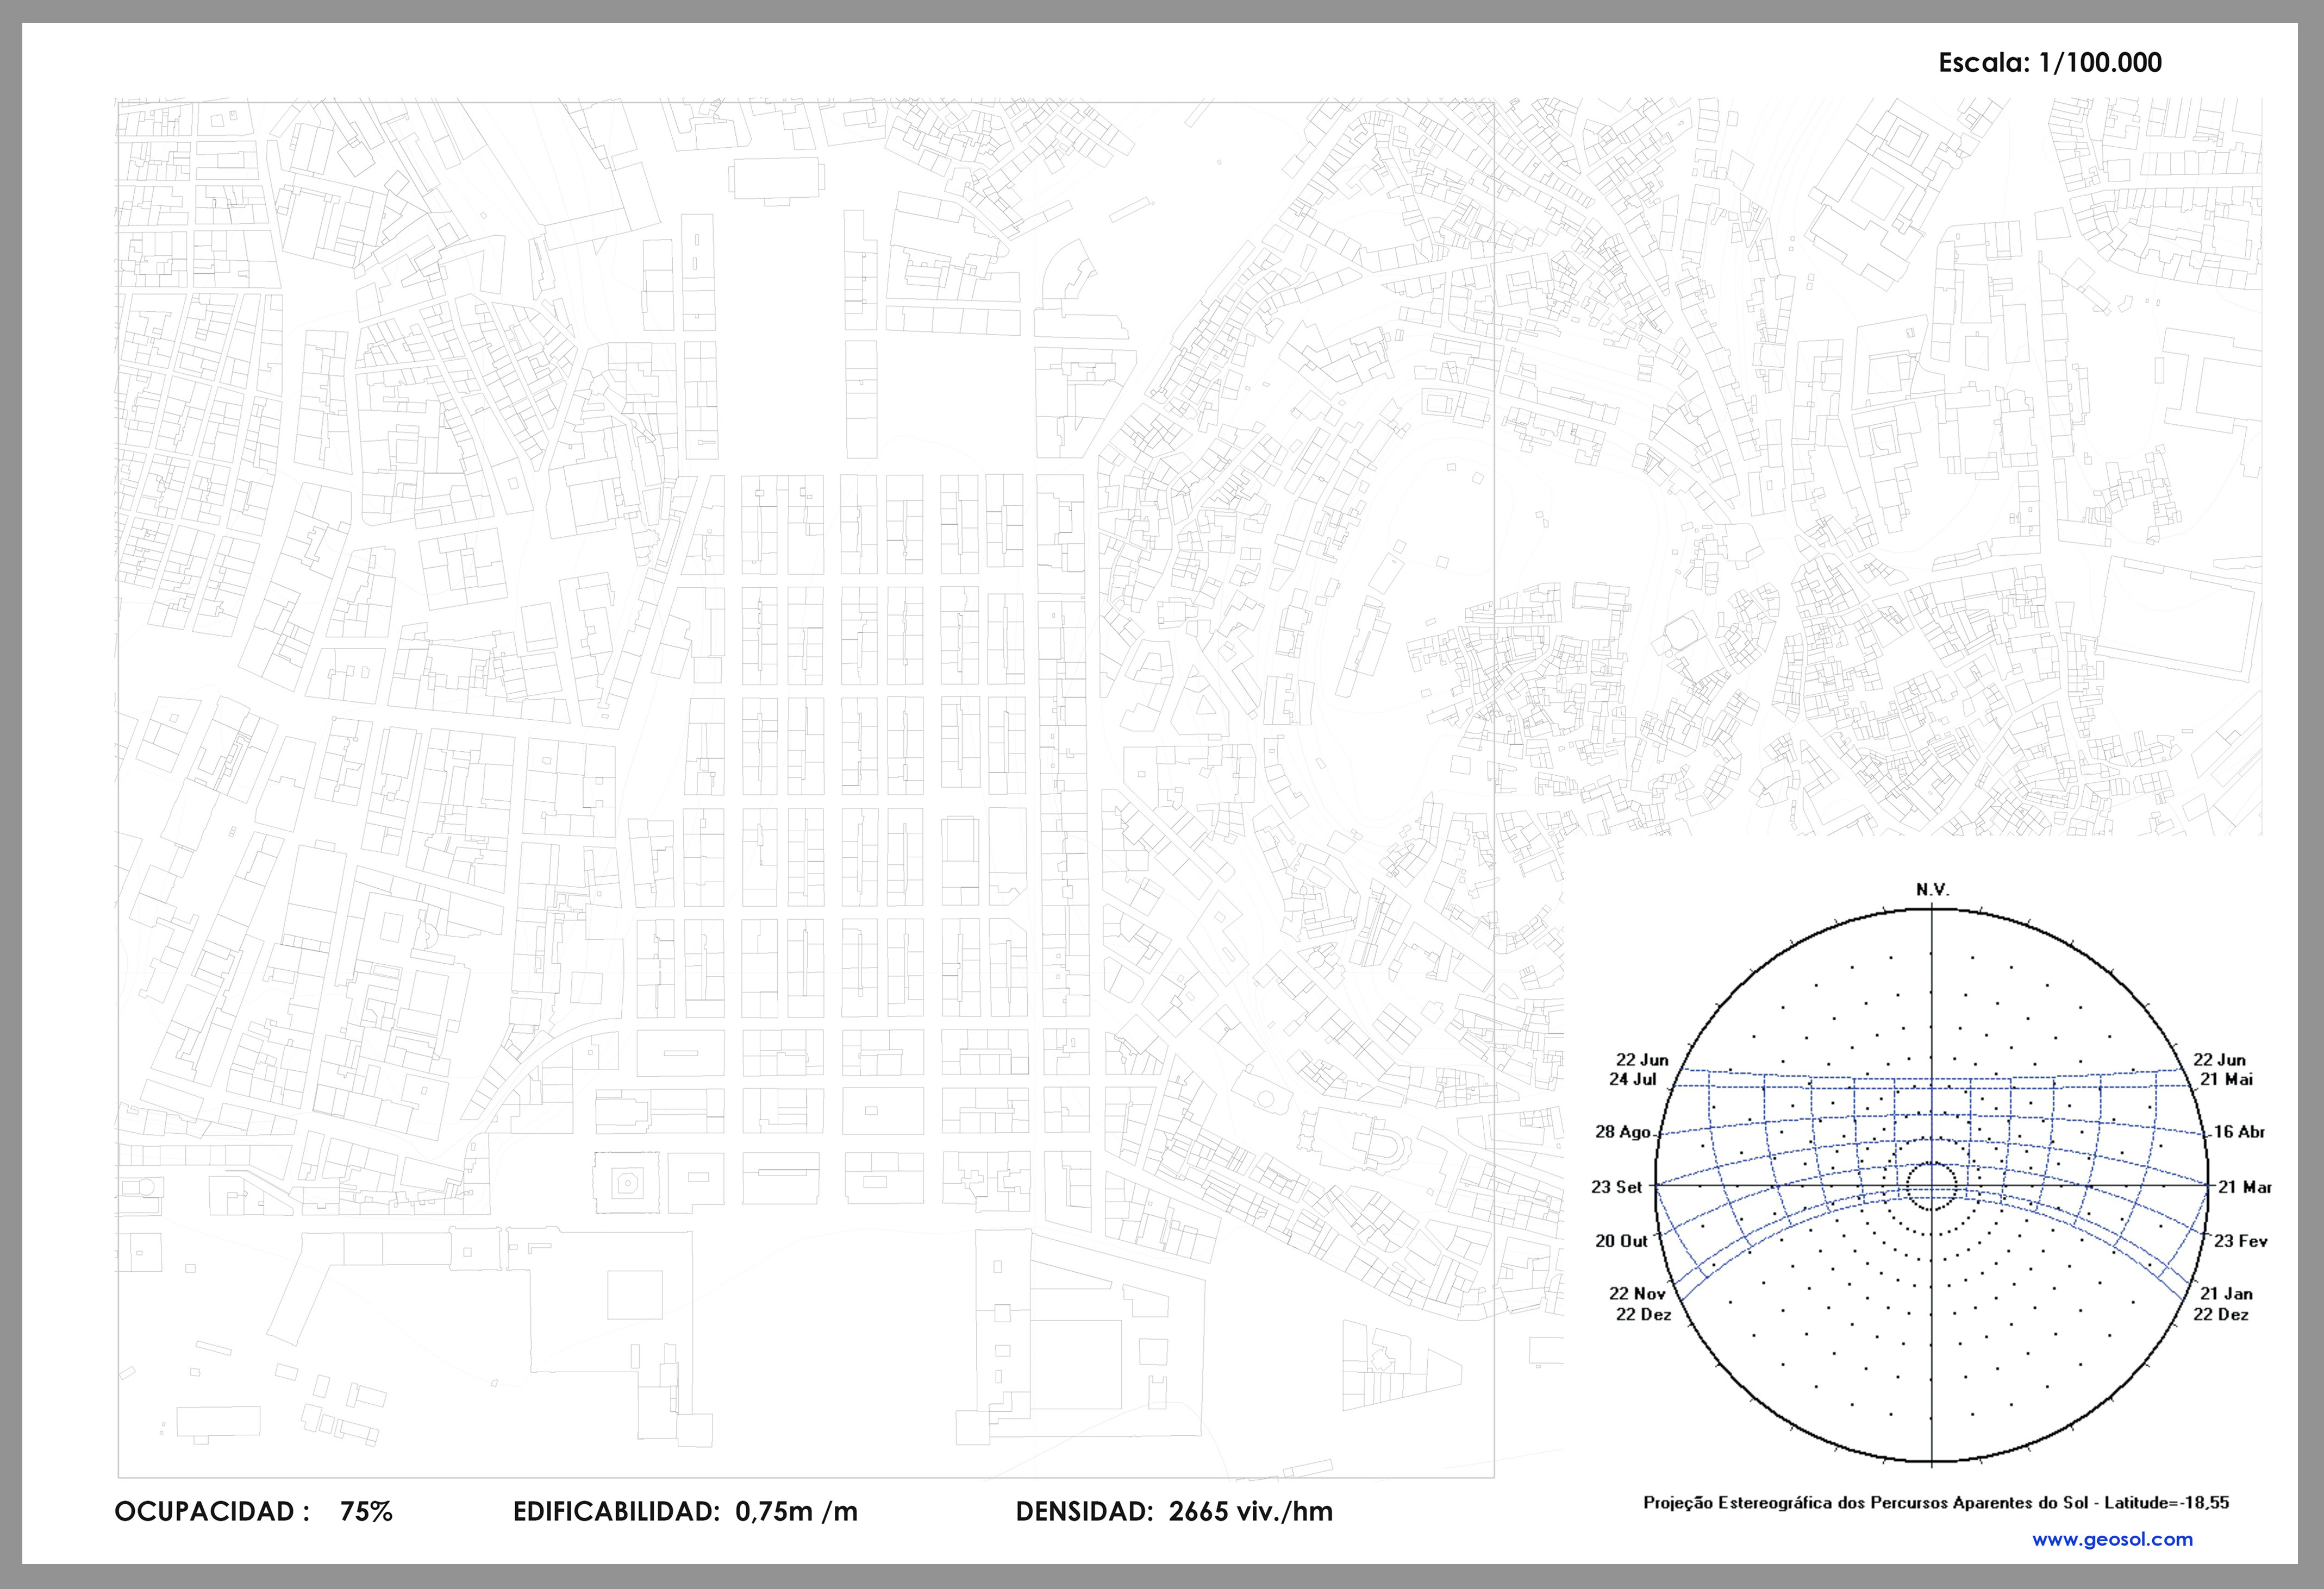
Task: Select the "23 Set" date label
Action: click(x=1617, y=1187)
